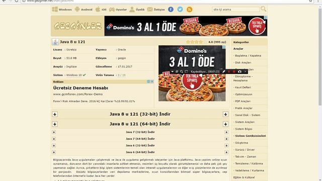Select the Disk Araçları category
This screenshot has width=322, height=181.
pyautogui.click(x=243, y=62)
